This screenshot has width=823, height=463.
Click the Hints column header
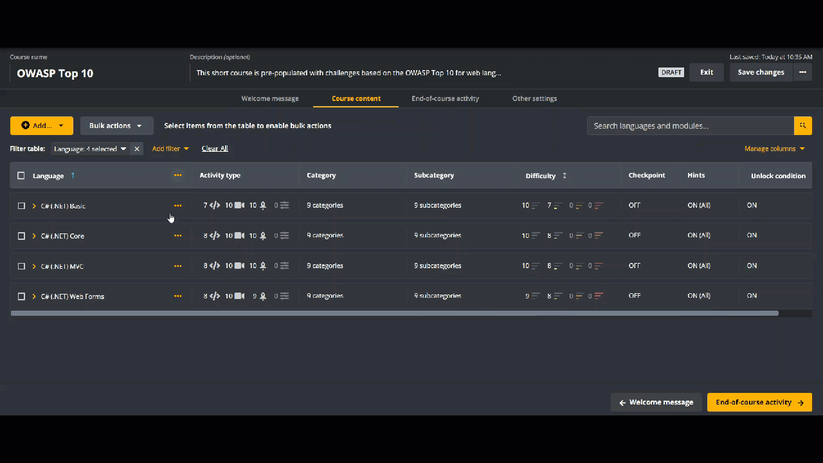tap(696, 175)
